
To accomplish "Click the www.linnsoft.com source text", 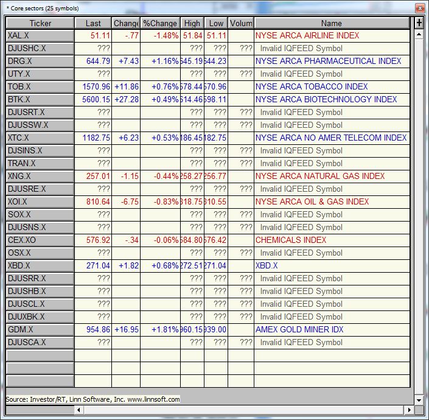I will 154,399.
